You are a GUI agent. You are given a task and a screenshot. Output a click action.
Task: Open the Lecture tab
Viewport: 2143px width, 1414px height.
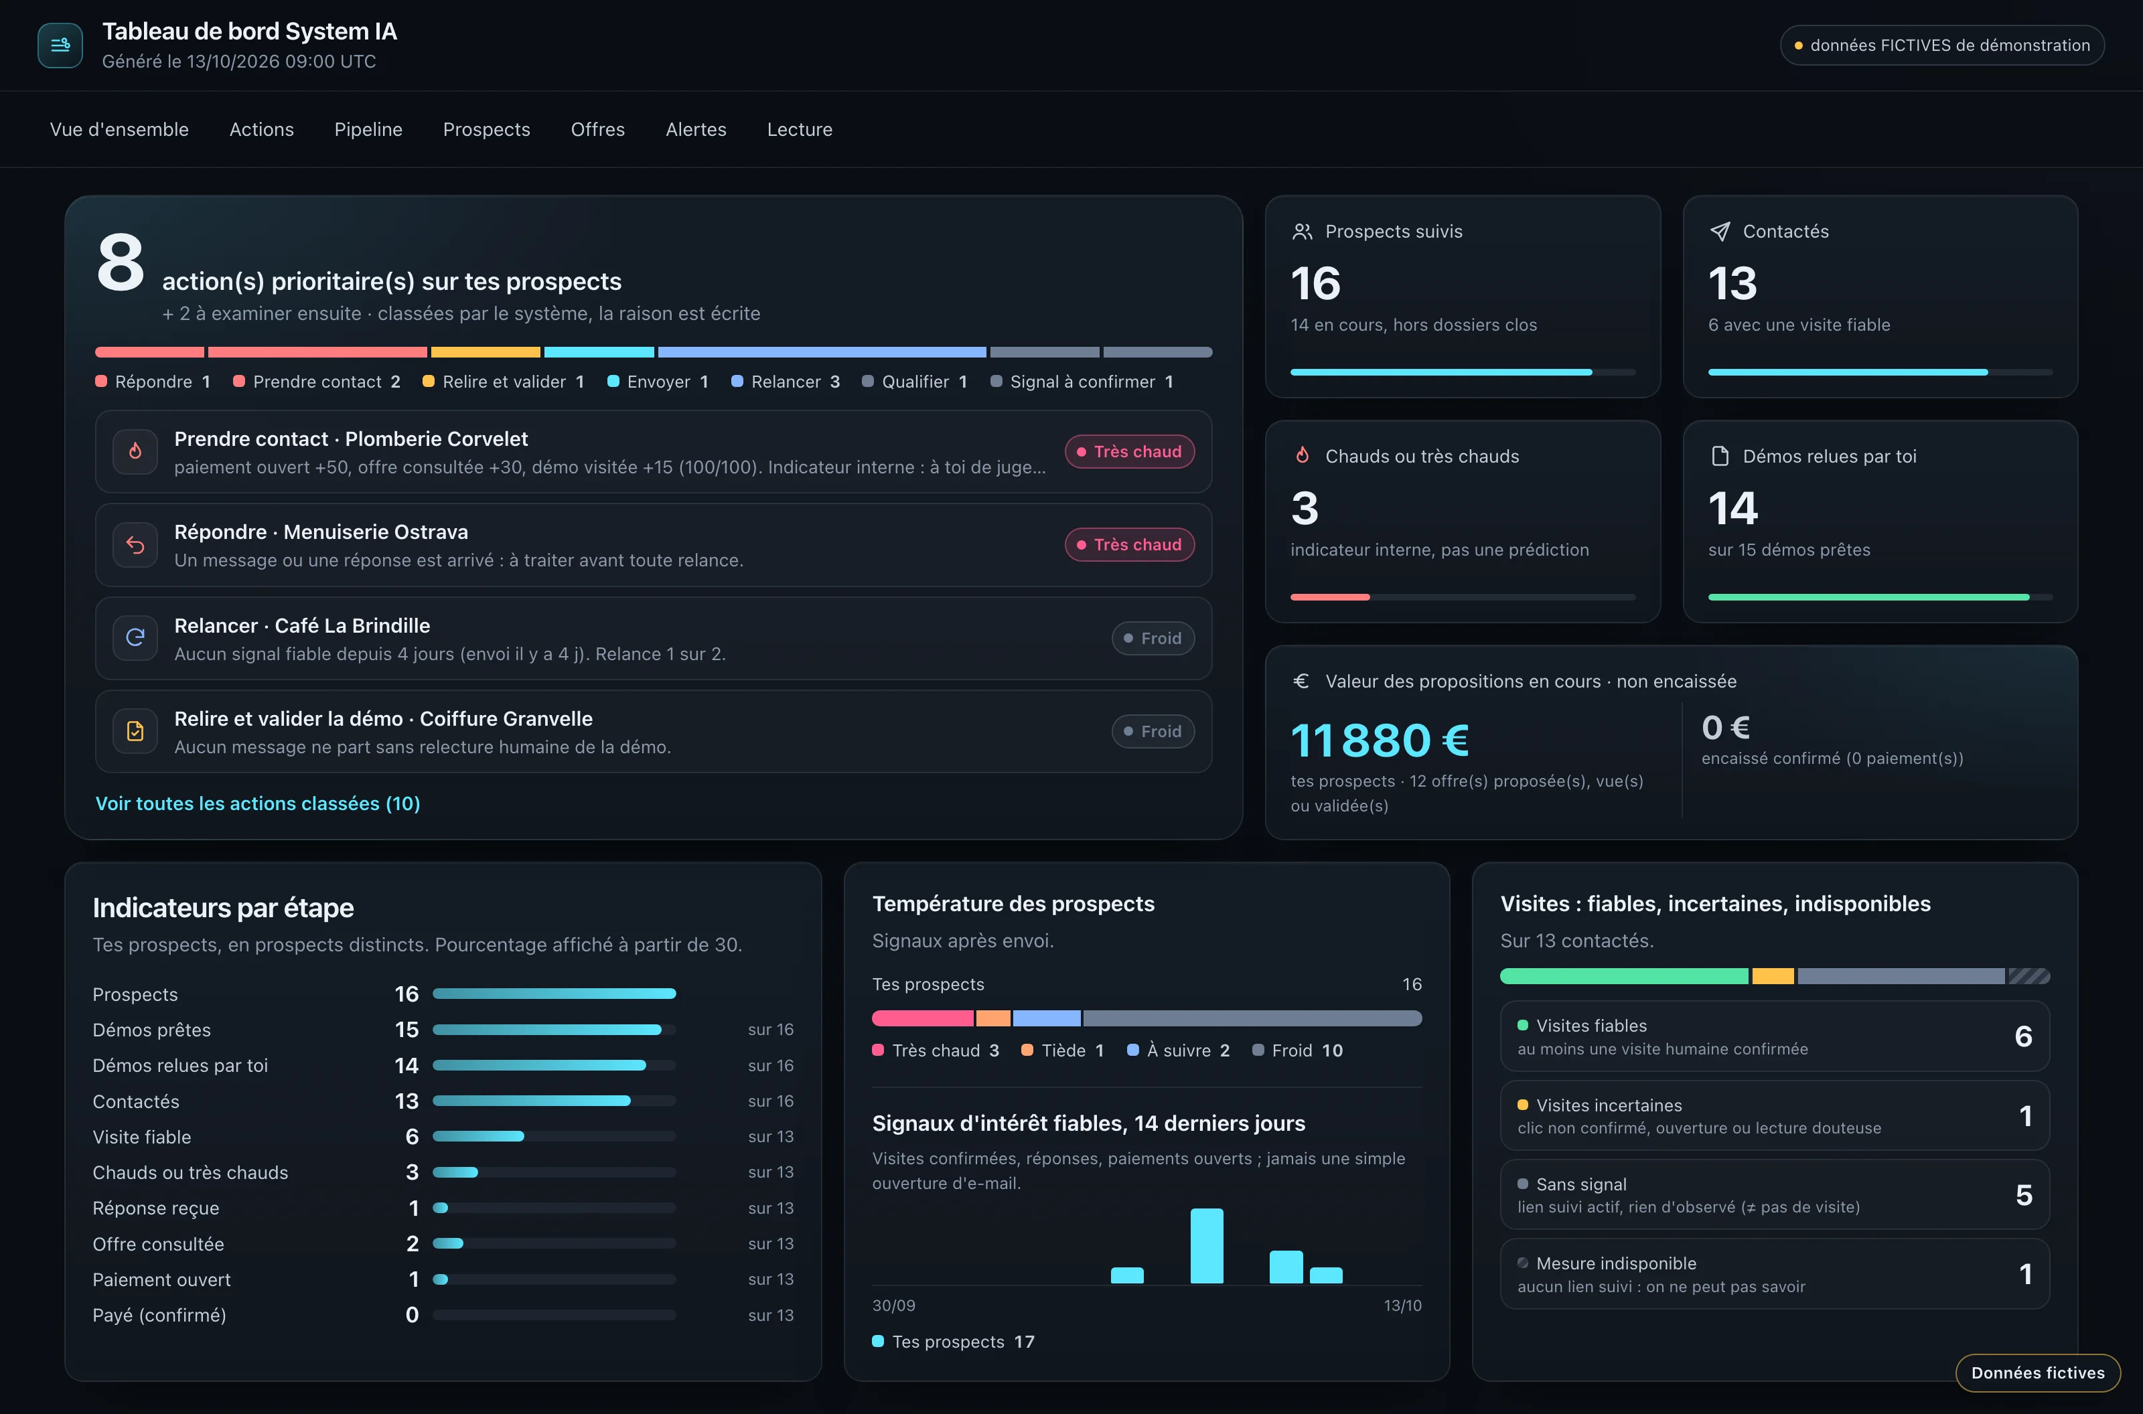click(x=800, y=130)
